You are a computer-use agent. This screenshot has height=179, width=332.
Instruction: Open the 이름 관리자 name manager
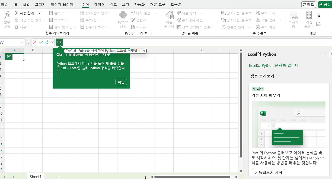(169, 20)
